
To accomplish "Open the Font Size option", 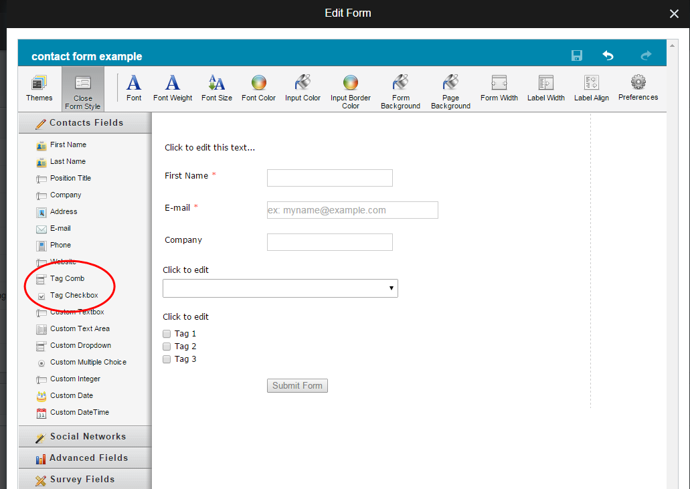I will 217,89.
